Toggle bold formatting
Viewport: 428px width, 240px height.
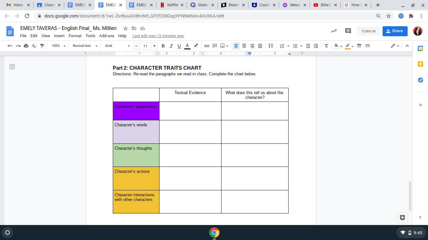(x=163, y=46)
